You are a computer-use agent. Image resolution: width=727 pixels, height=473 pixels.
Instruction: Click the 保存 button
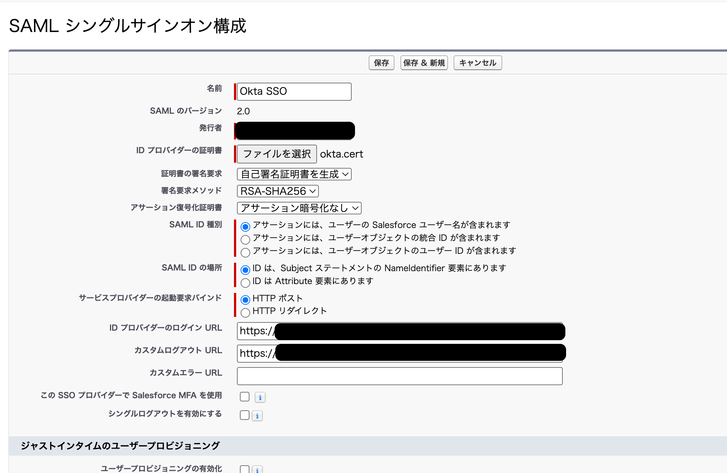point(381,63)
